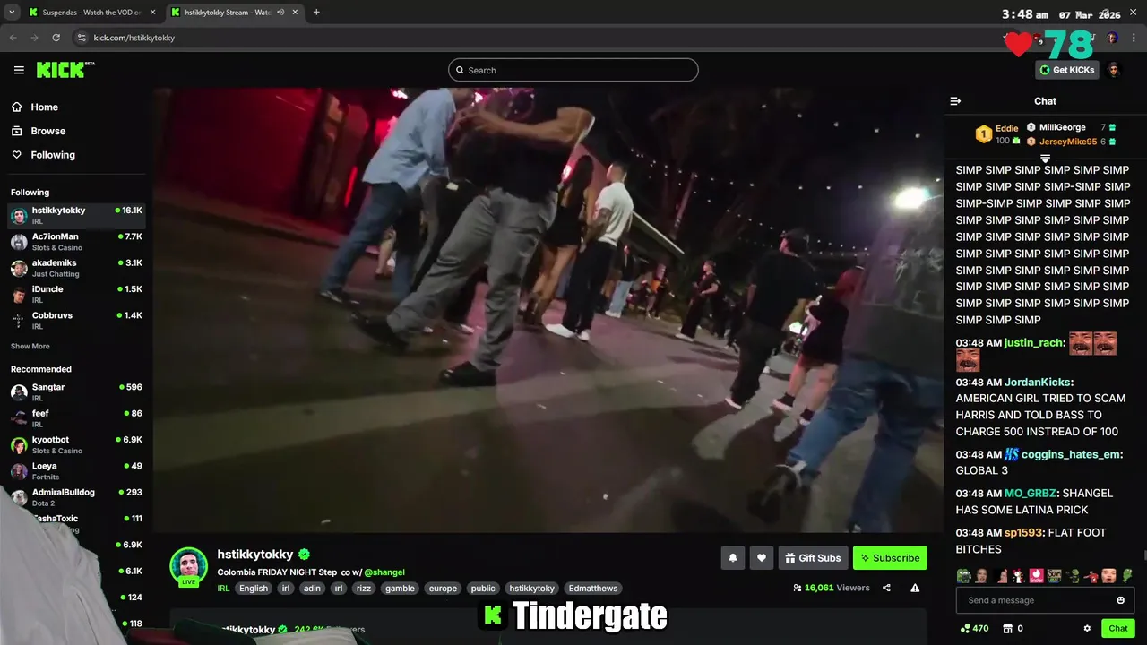Click MO_GRBZ username in chat
The width and height of the screenshot is (1147, 645).
click(1031, 493)
